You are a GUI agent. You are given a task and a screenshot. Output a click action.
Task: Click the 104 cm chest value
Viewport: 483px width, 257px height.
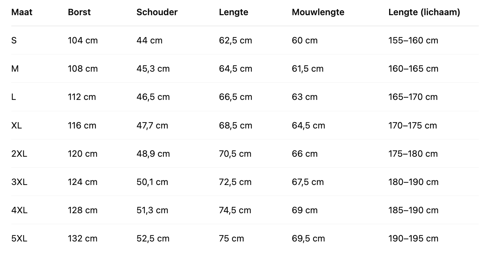83,40
